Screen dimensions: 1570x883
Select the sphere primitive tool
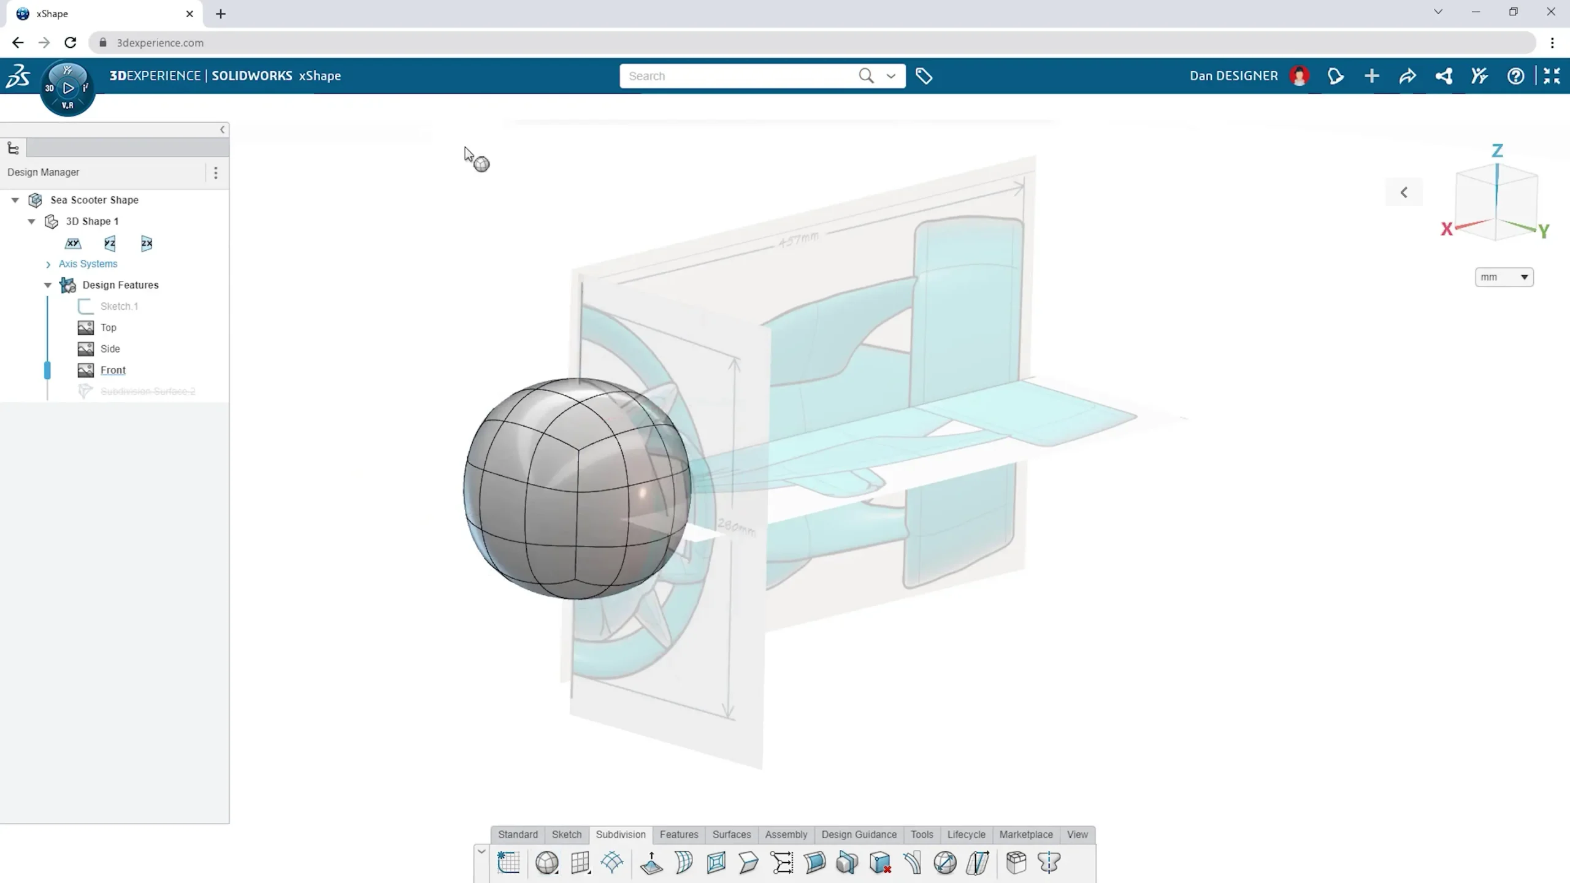coord(546,863)
